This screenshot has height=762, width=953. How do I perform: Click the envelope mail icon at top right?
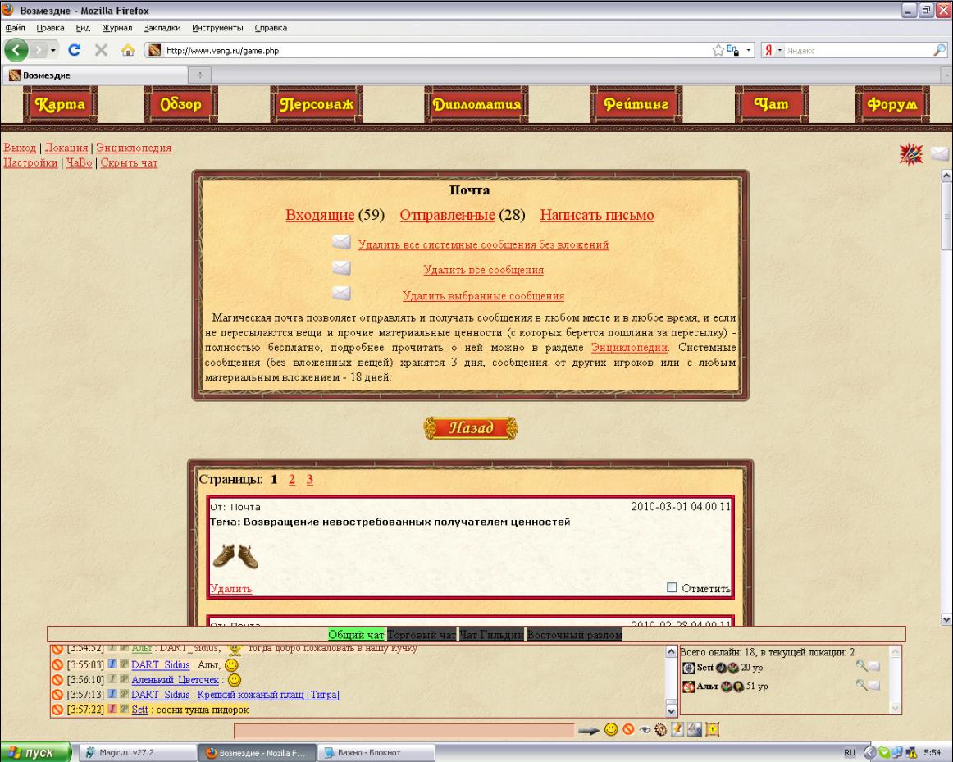pos(939,153)
